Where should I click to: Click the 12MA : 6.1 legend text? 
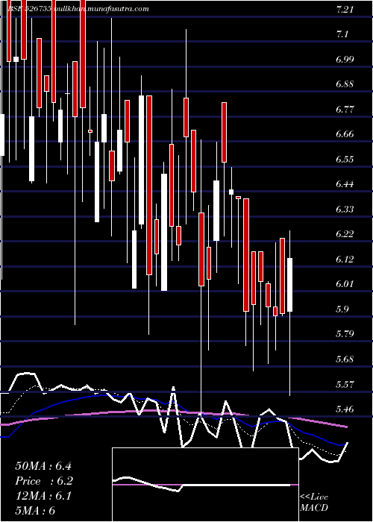[43, 496]
